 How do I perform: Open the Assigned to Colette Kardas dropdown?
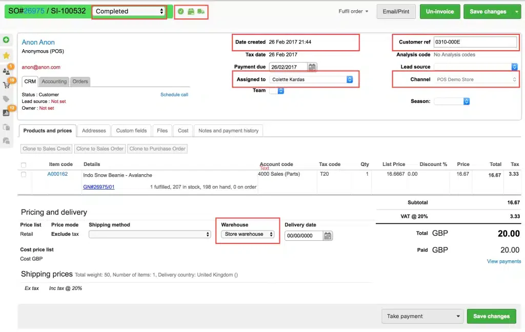pyautogui.click(x=311, y=79)
